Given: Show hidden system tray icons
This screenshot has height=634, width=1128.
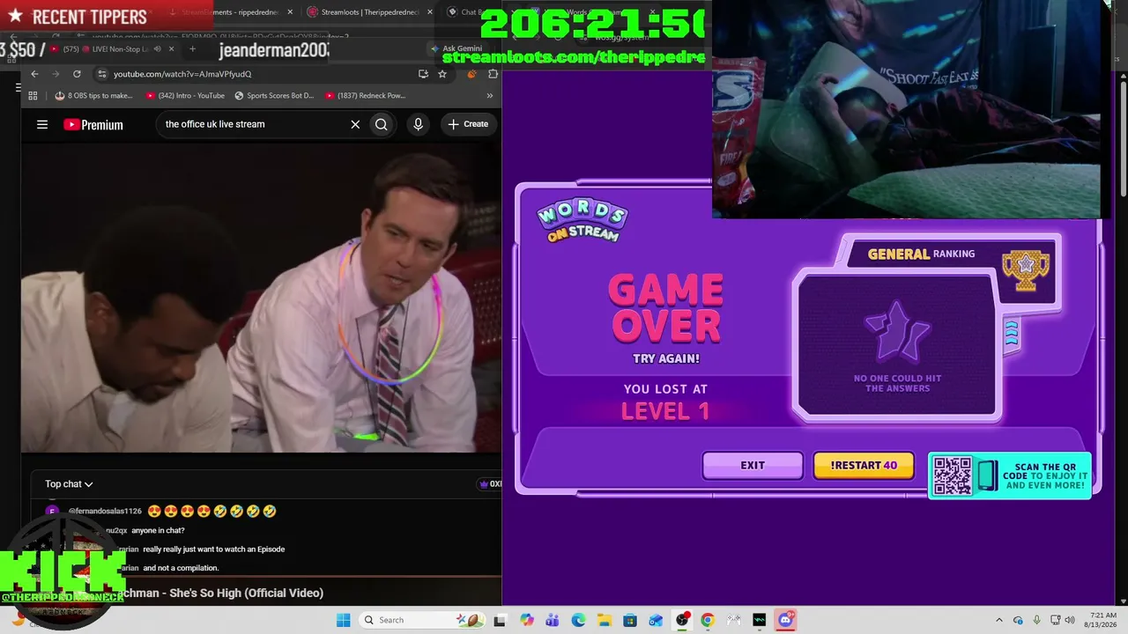Looking at the screenshot, I should click(x=998, y=620).
